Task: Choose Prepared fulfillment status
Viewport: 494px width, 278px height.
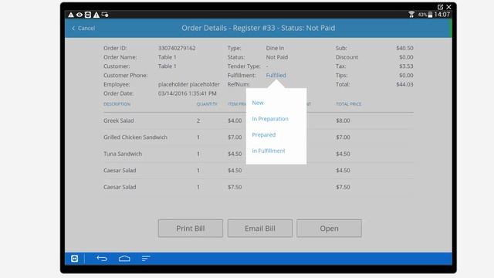Action: 264,134
